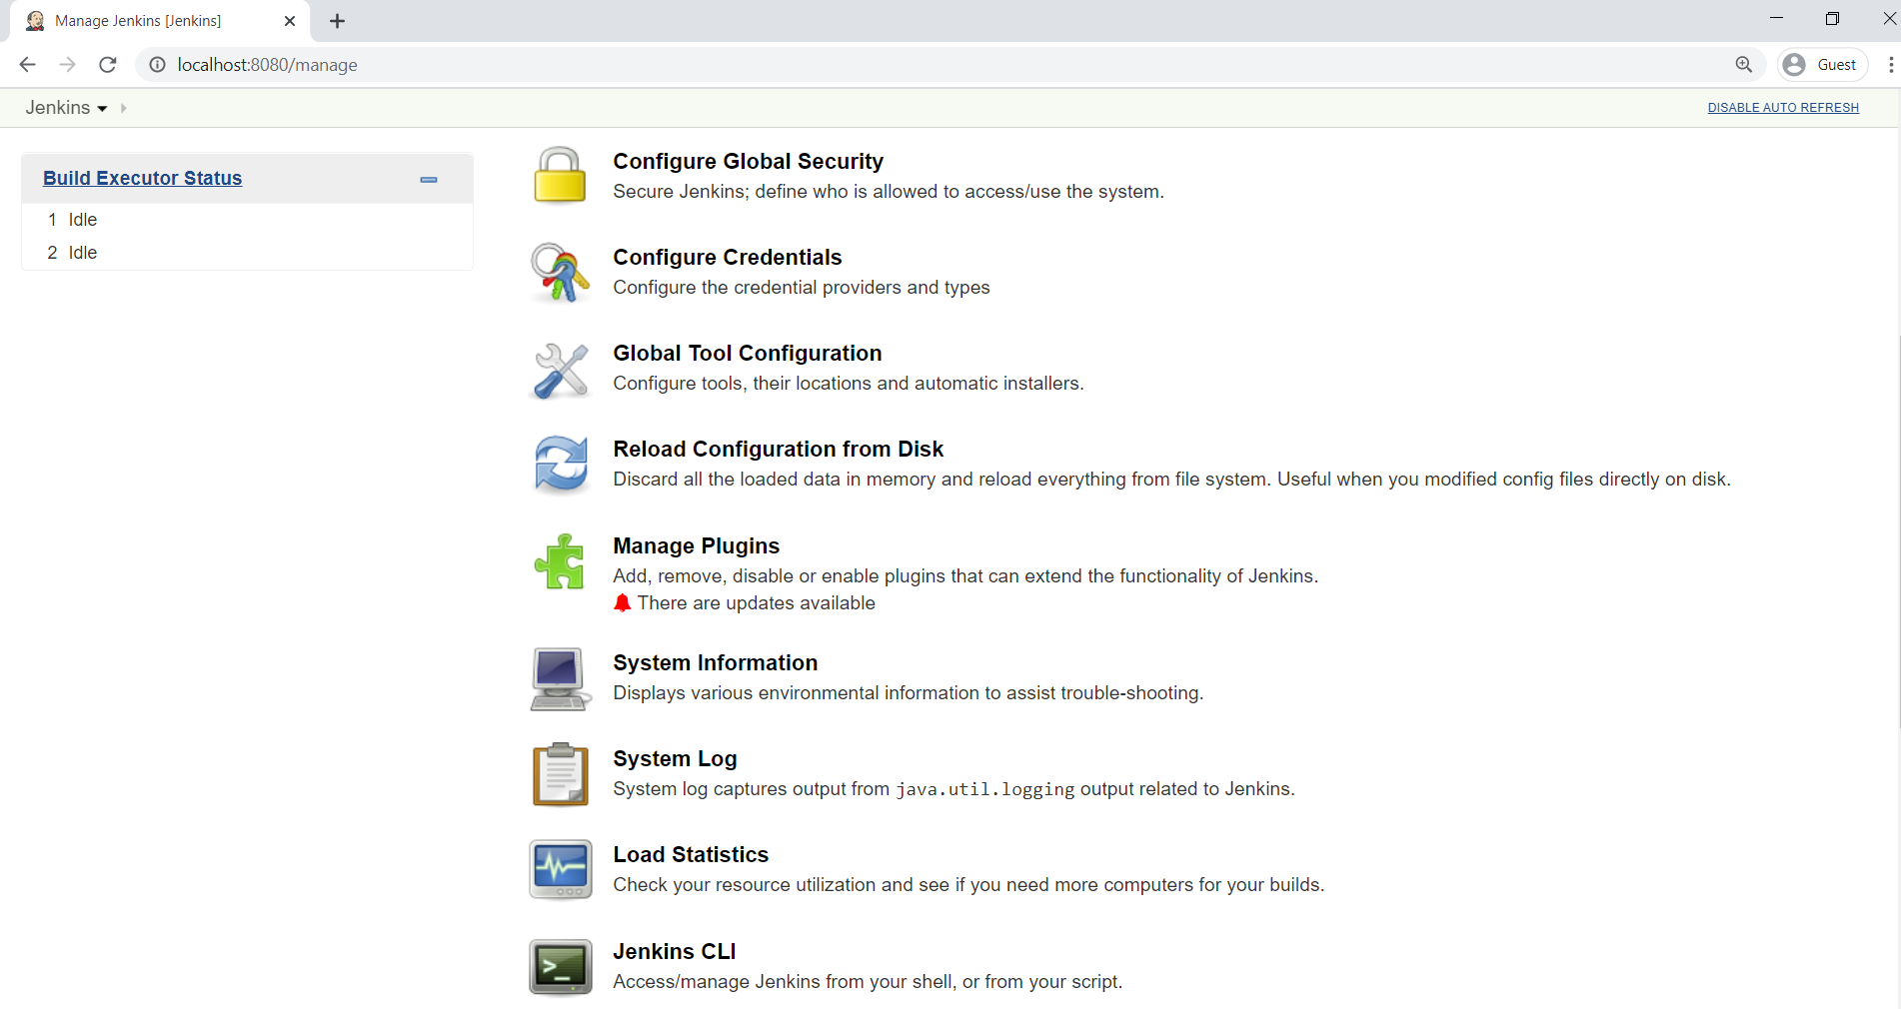Click 'Discard all the loaded data' description
Image resolution: width=1901 pixels, height=1009 pixels.
point(1172,480)
